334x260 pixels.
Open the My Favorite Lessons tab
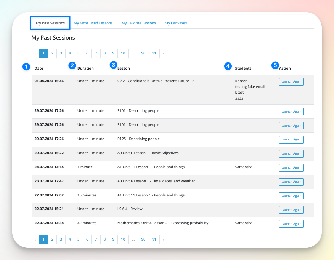pos(139,23)
